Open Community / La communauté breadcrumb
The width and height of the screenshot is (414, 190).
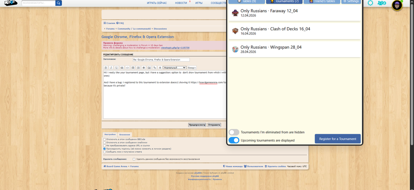pos(134,29)
